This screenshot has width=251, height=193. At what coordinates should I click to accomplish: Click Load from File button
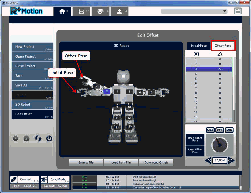[121, 162]
